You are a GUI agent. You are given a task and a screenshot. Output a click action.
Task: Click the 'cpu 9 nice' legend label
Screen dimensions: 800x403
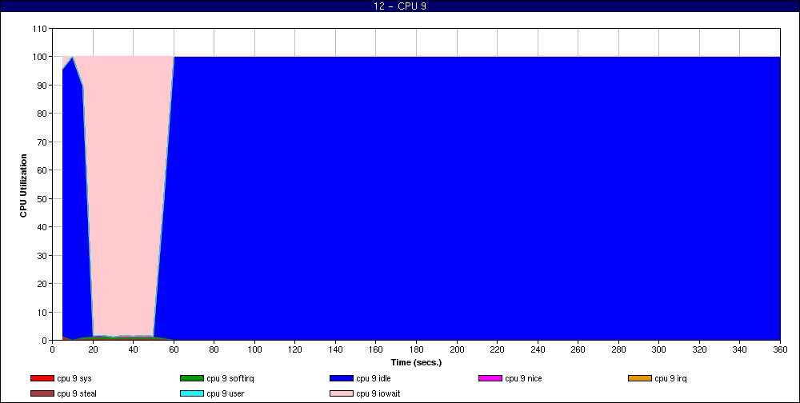pyautogui.click(x=523, y=379)
